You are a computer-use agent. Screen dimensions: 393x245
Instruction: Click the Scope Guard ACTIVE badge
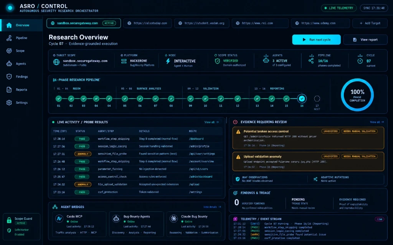[x=21, y=223]
